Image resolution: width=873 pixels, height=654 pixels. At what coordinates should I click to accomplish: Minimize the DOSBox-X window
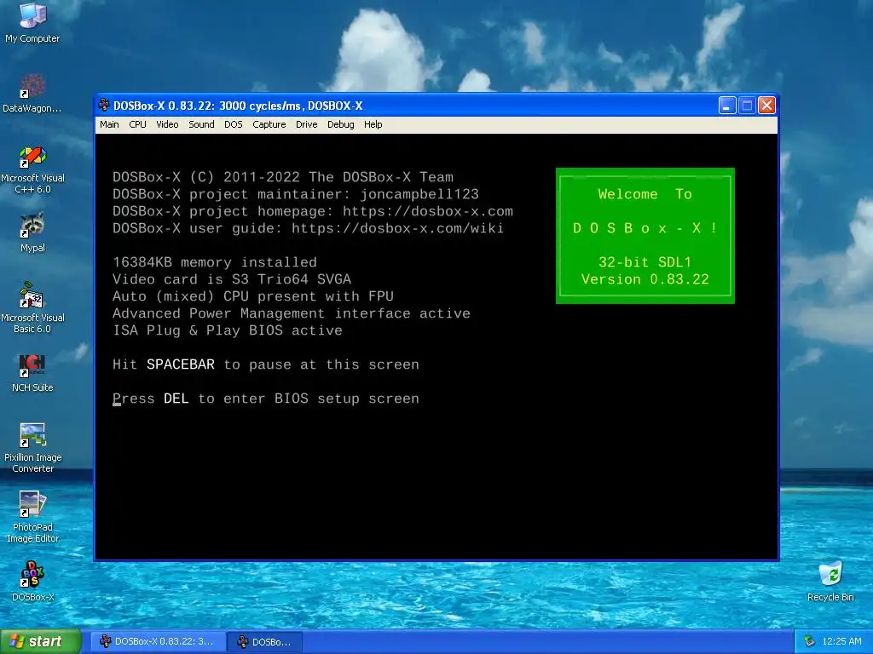point(727,105)
